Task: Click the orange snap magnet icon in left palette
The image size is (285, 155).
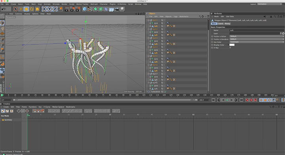Action: (2, 64)
